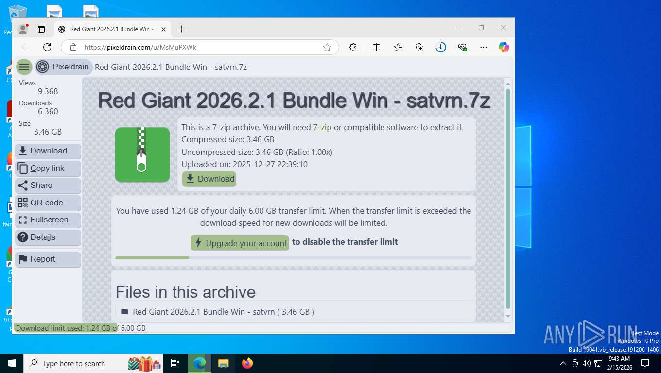Open the Downloads panel
The image size is (661, 373).
click(x=441, y=47)
